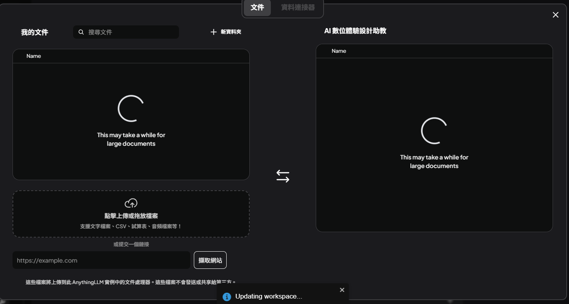
Task: Click the swap arrows icon between panels
Action: [283, 176]
